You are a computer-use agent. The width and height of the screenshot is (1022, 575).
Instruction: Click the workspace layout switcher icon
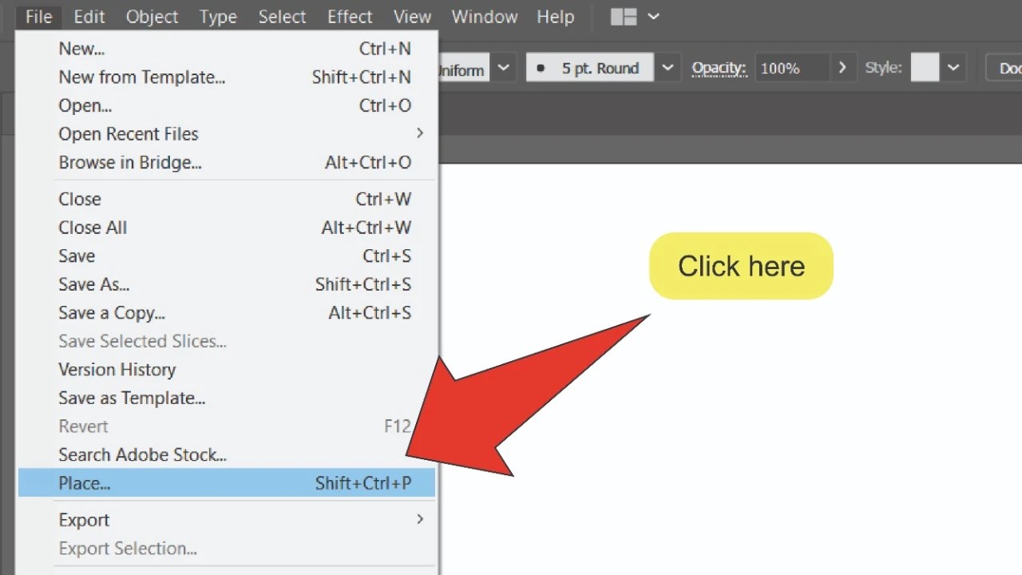click(622, 16)
